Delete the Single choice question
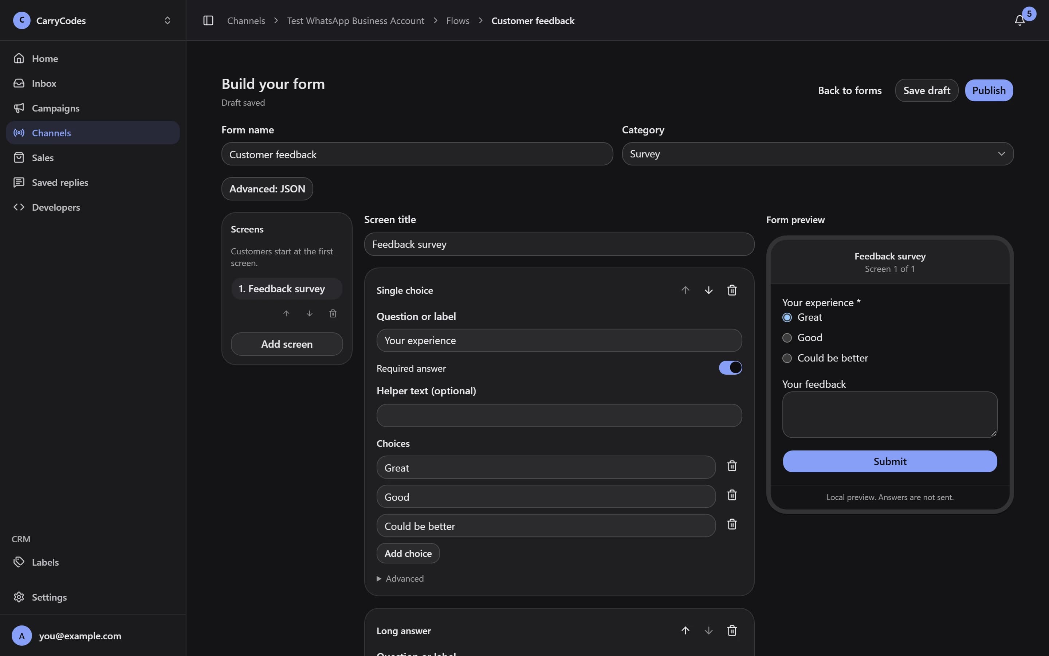This screenshot has height=656, width=1049. [x=732, y=290]
